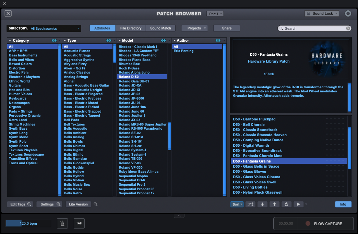Click the search magnifier icon
The height and width of the screenshot is (234, 358).
tap(281, 28)
